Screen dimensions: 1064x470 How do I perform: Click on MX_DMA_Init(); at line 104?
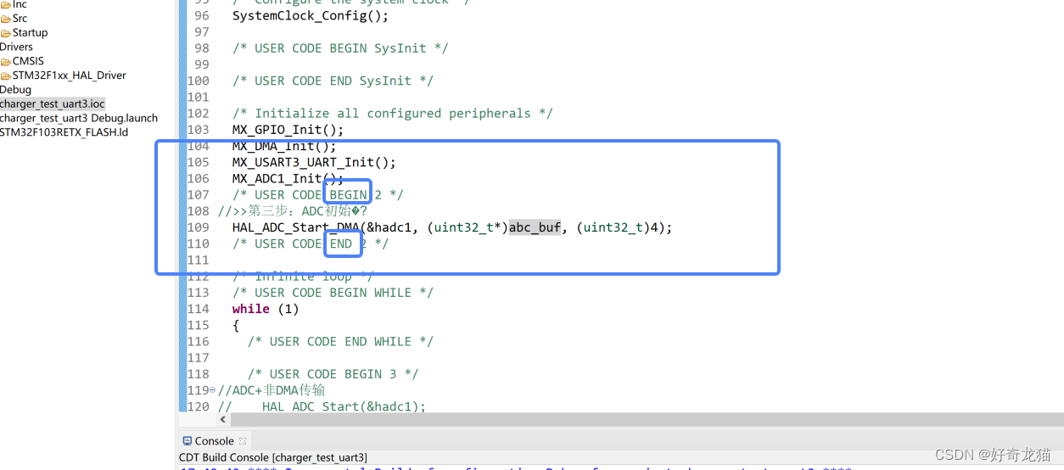point(284,146)
